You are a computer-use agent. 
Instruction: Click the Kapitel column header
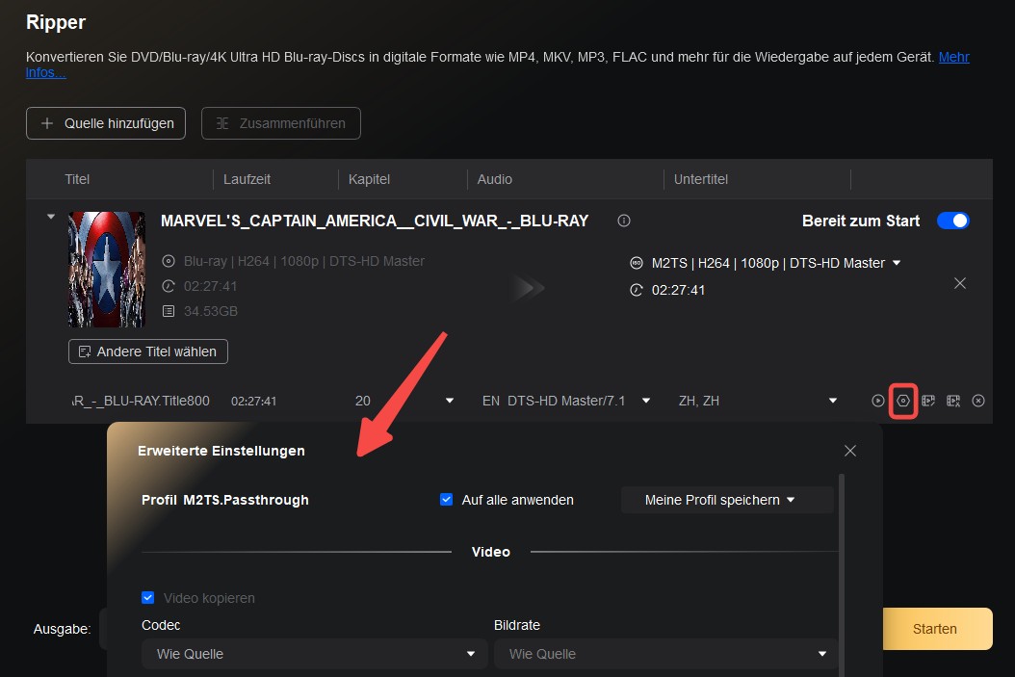pyautogui.click(x=369, y=179)
